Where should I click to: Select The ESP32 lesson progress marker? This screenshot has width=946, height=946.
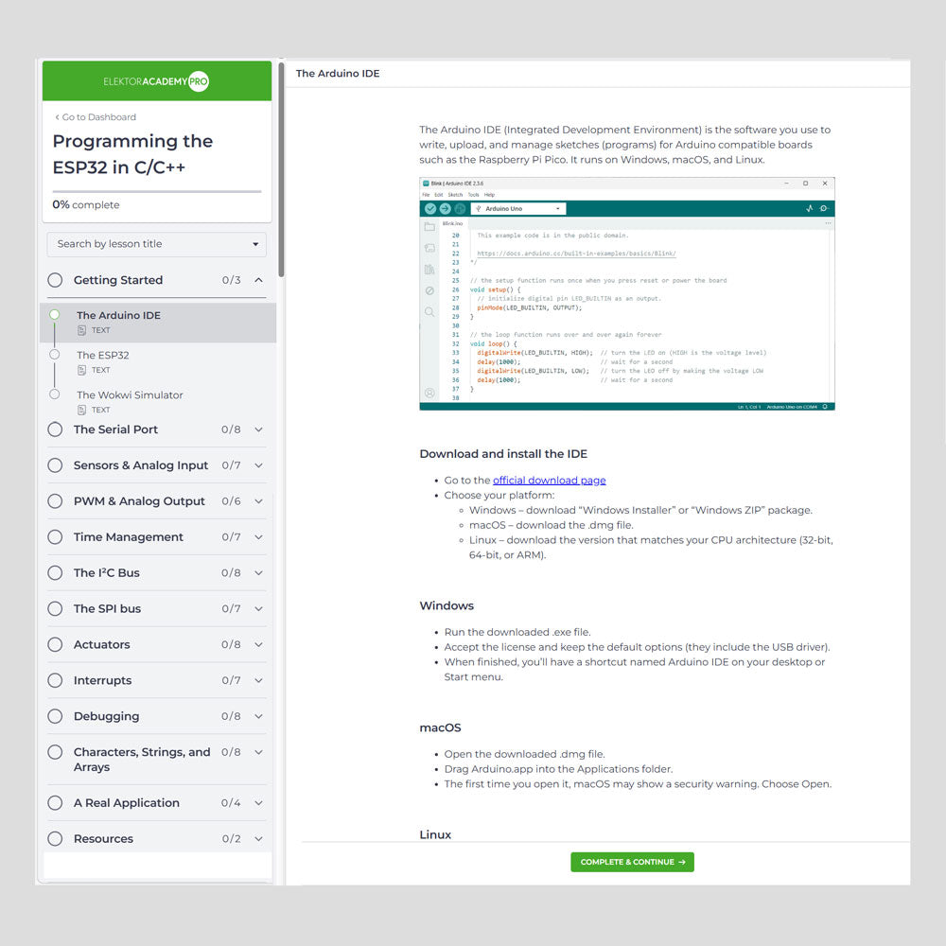point(55,355)
